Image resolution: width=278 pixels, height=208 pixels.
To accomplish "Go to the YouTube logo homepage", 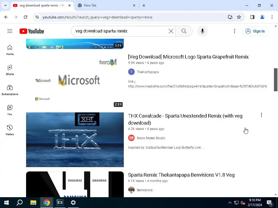I will tap(32, 31).
